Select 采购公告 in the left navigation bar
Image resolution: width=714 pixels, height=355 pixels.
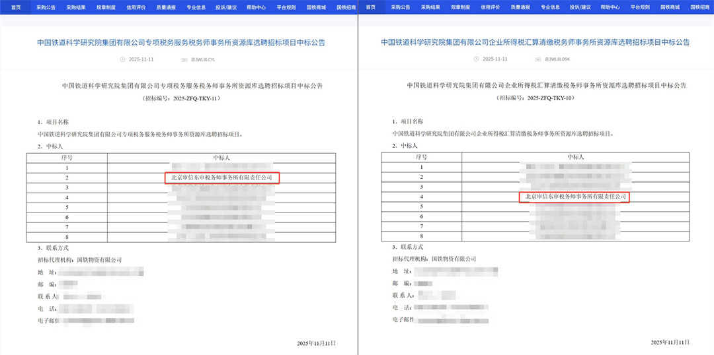[46, 7]
